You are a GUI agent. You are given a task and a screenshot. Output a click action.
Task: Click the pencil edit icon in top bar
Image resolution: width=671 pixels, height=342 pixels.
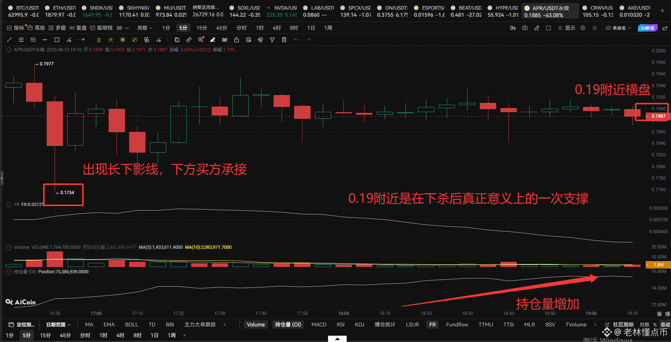tap(537, 28)
